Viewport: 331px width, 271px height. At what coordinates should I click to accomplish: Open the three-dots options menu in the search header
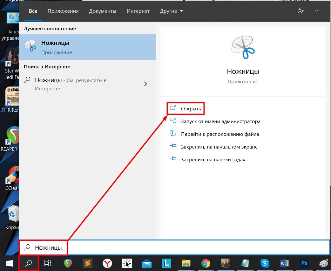[317, 11]
